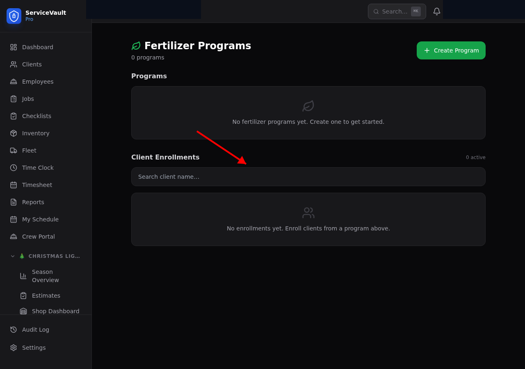
Task: Collapse the CHRISTMAS LIGHTS section
Action: pyautogui.click(x=12, y=256)
